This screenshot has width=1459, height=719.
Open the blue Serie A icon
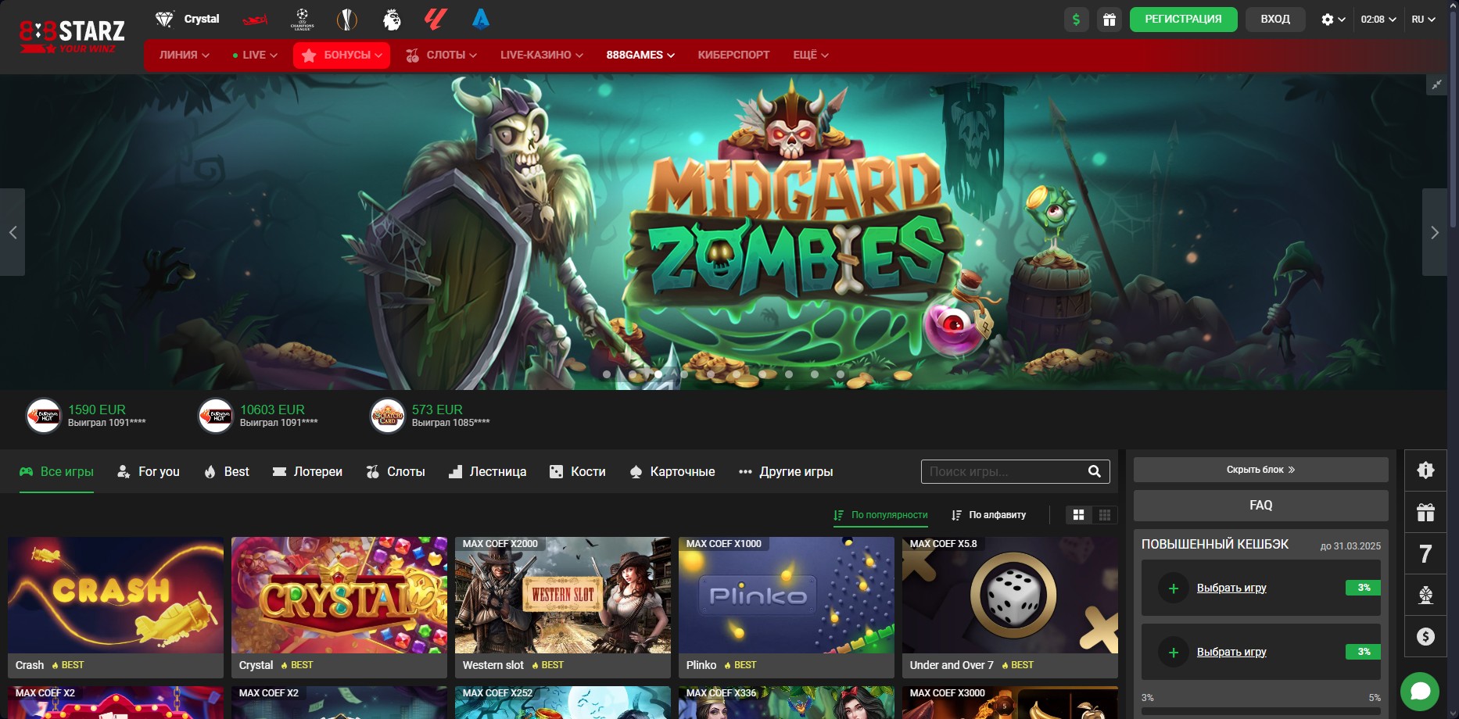click(x=481, y=19)
